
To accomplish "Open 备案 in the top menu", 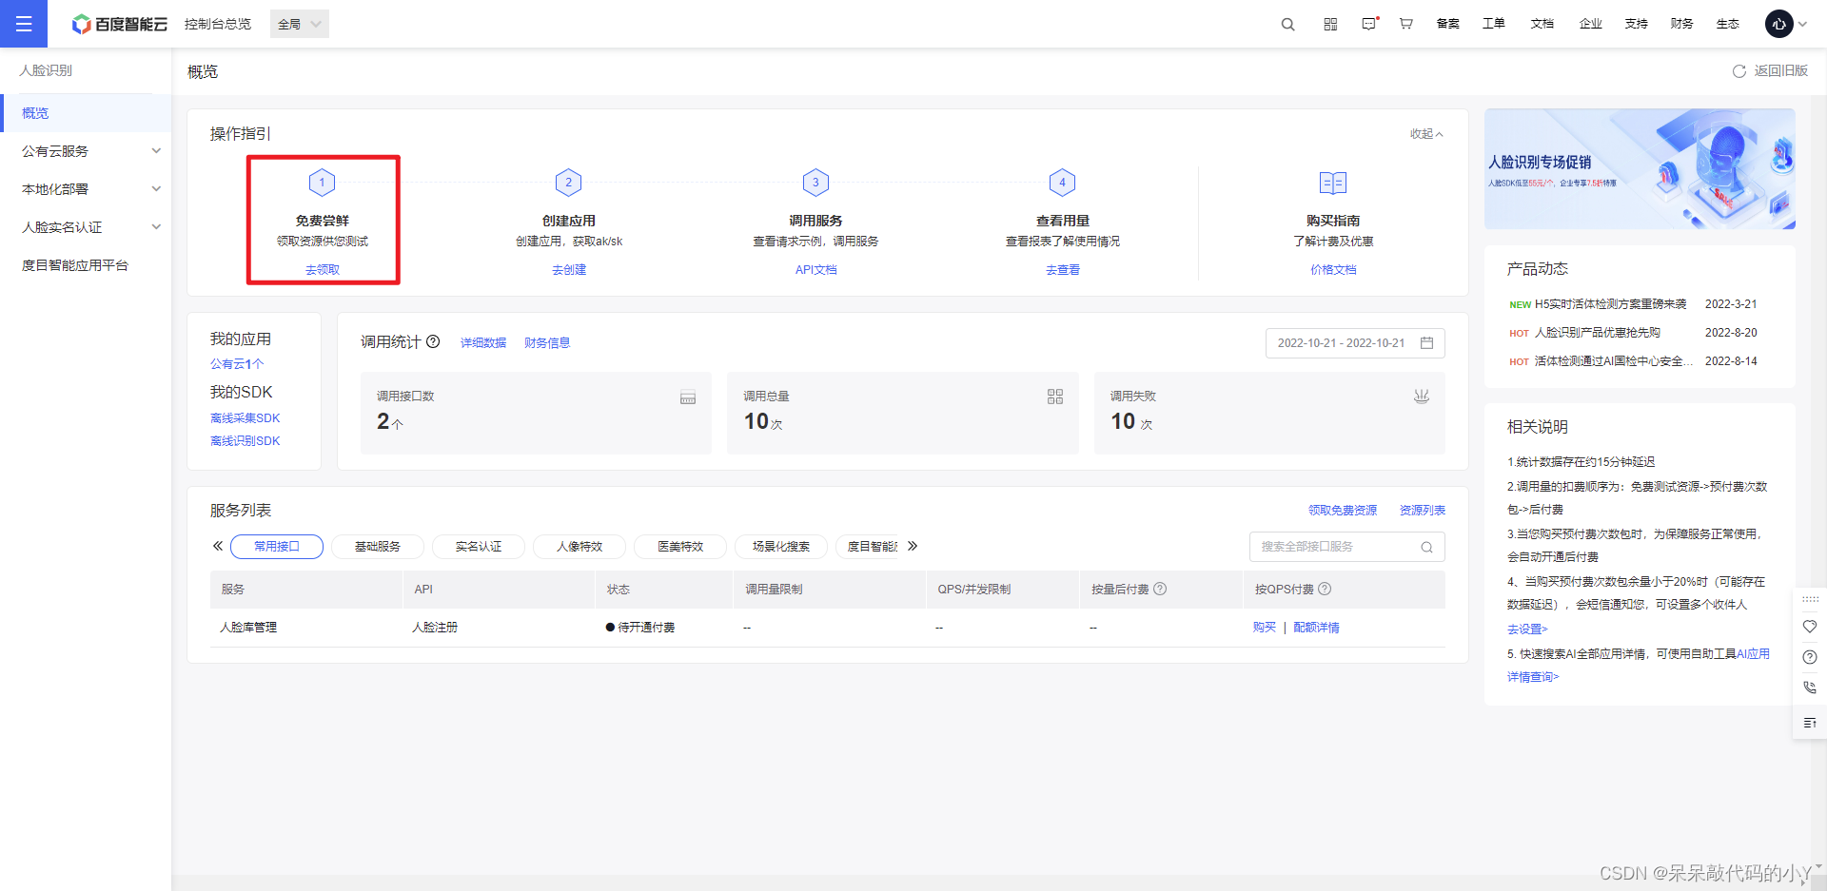I will (x=1448, y=24).
